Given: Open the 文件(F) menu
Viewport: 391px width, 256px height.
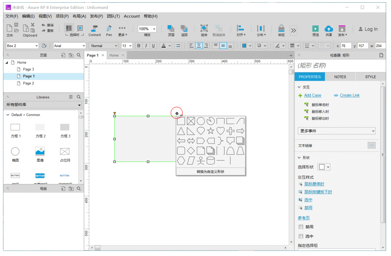Looking at the screenshot, I should coord(12,16).
